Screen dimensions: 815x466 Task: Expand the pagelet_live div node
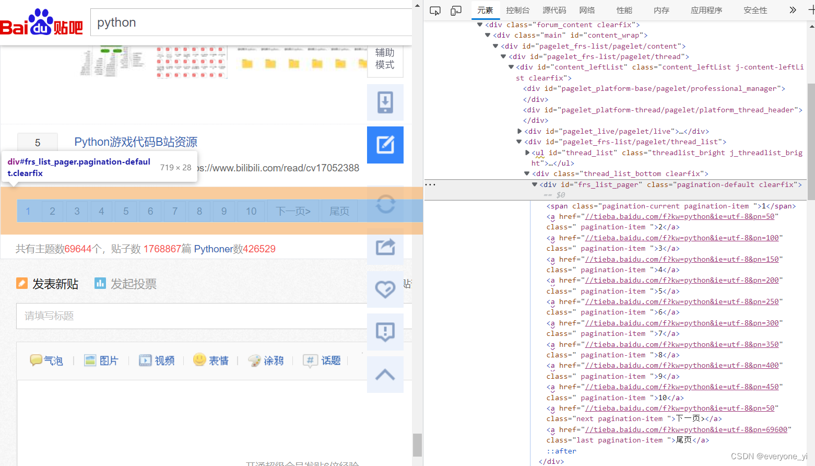pyautogui.click(x=519, y=131)
